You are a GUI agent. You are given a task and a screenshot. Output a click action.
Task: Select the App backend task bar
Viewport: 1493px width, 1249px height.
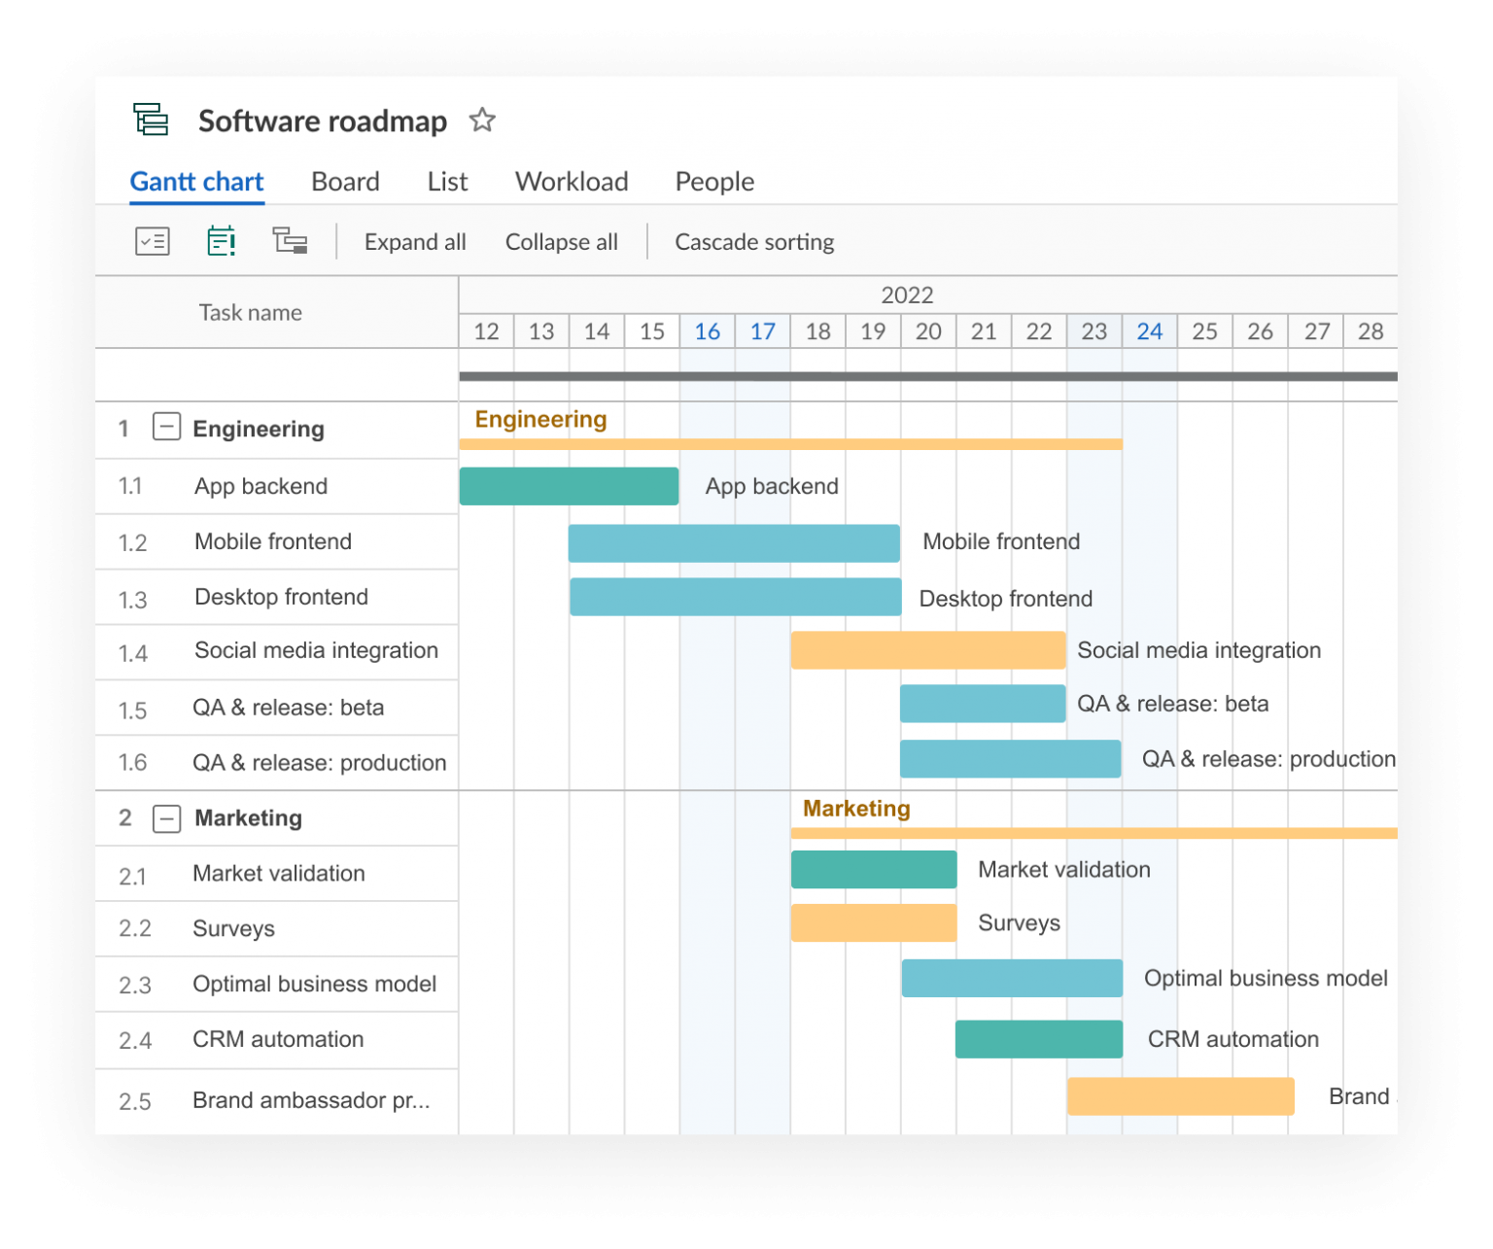pyautogui.click(x=569, y=486)
